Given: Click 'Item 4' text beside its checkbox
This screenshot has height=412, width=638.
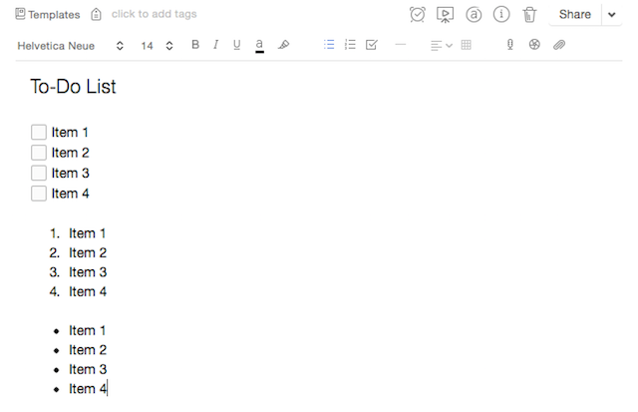Looking at the screenshot, I should (70, 194).
